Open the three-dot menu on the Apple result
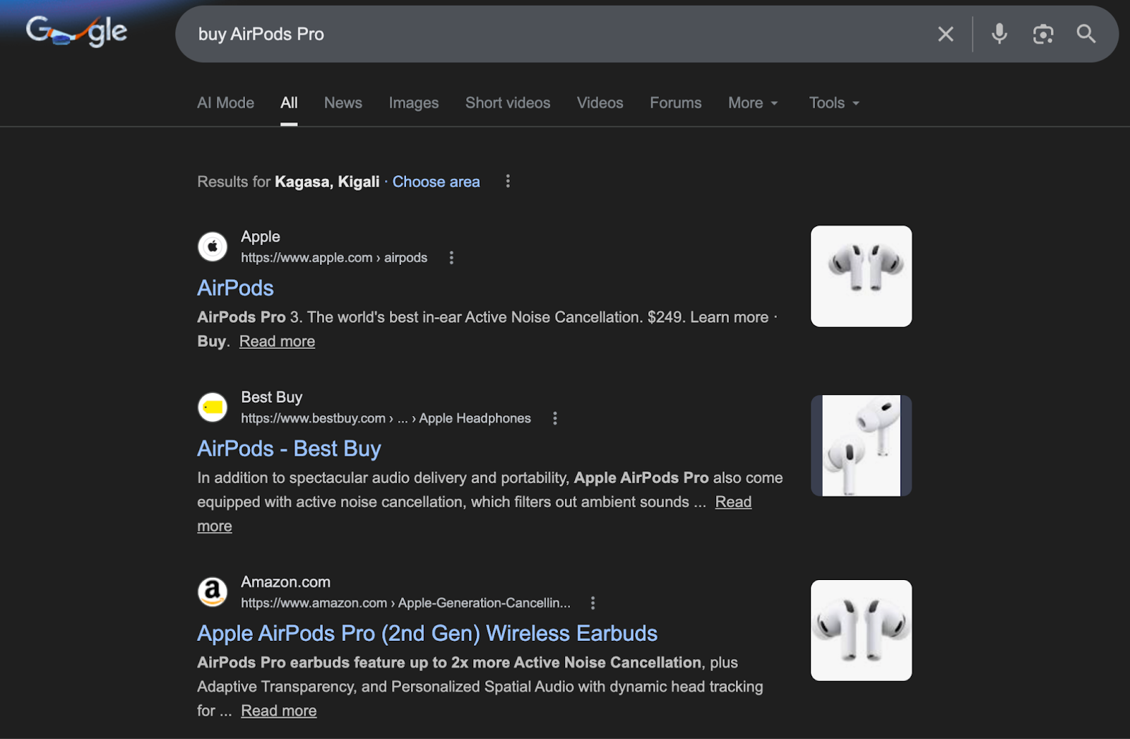The height and width of the screenshot is (739, 1130). 451,257
